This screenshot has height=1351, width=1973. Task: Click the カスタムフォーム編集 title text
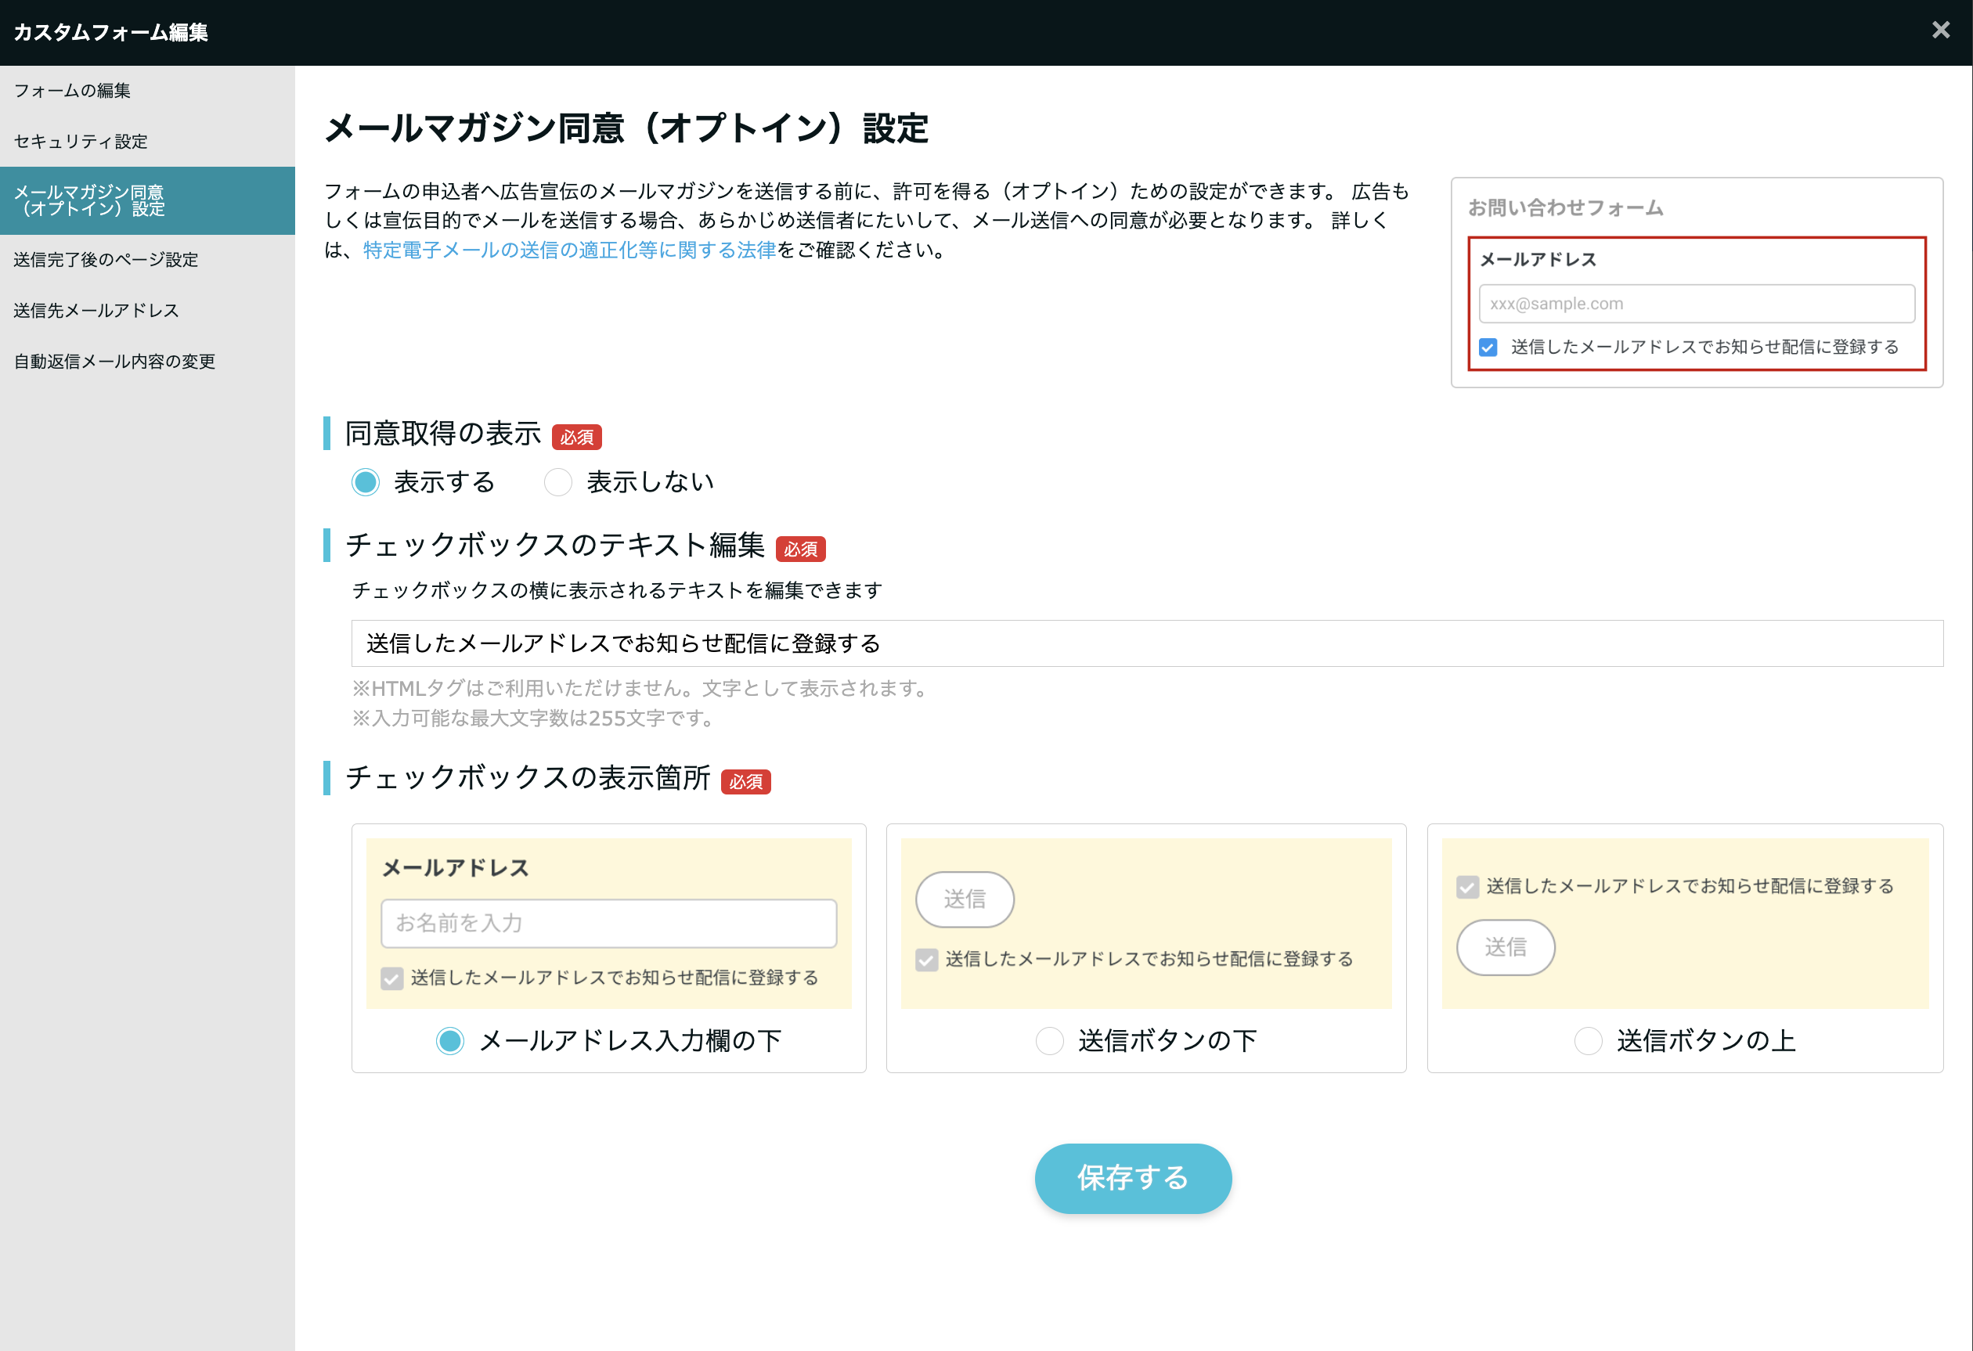[110, 32]
